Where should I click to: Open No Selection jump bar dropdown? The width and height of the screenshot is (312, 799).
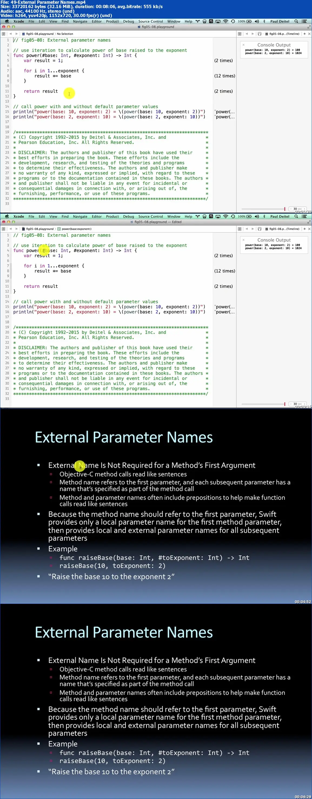pyautogui.click(x=65, y=34)
